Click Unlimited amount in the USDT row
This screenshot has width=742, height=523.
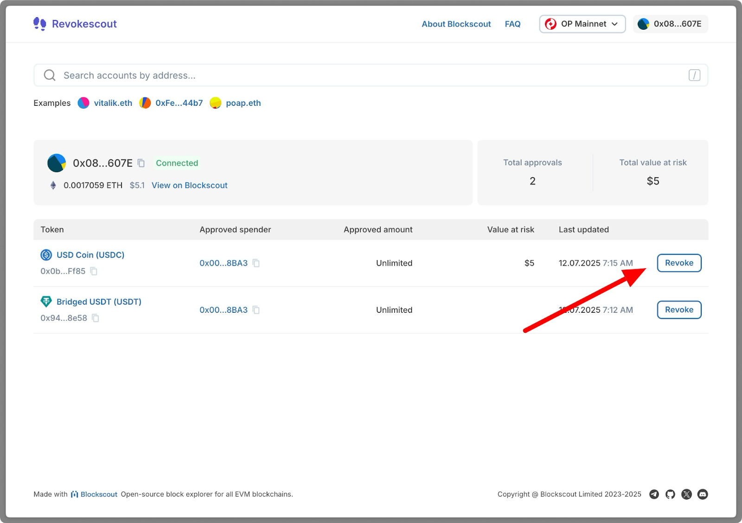coord(394,310)
